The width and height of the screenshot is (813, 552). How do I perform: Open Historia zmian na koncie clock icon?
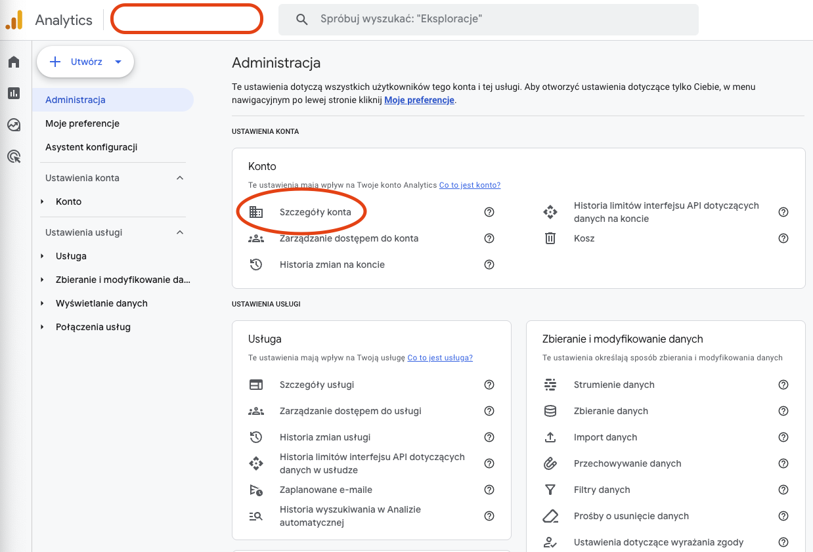[257, 264]
